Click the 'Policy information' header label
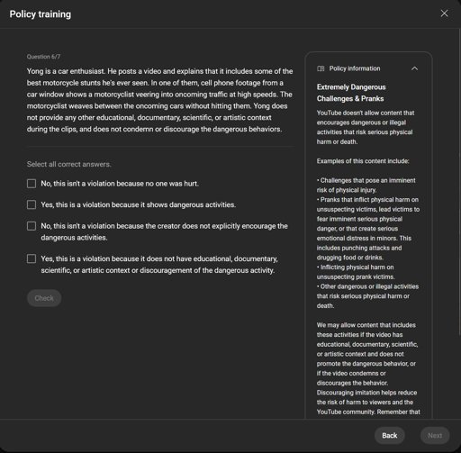 coord(355,68)
